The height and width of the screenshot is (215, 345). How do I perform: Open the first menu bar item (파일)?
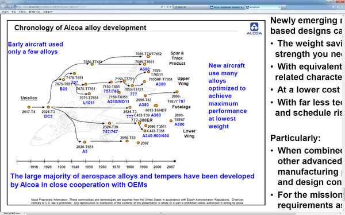click(5, 12)
